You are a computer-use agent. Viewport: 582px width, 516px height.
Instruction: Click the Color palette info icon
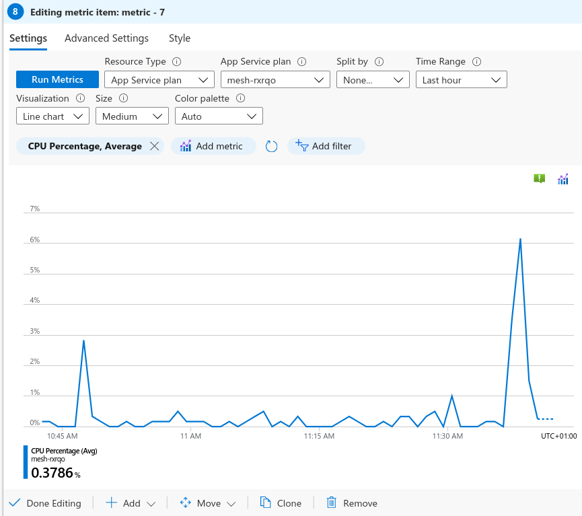click(240, 98)
